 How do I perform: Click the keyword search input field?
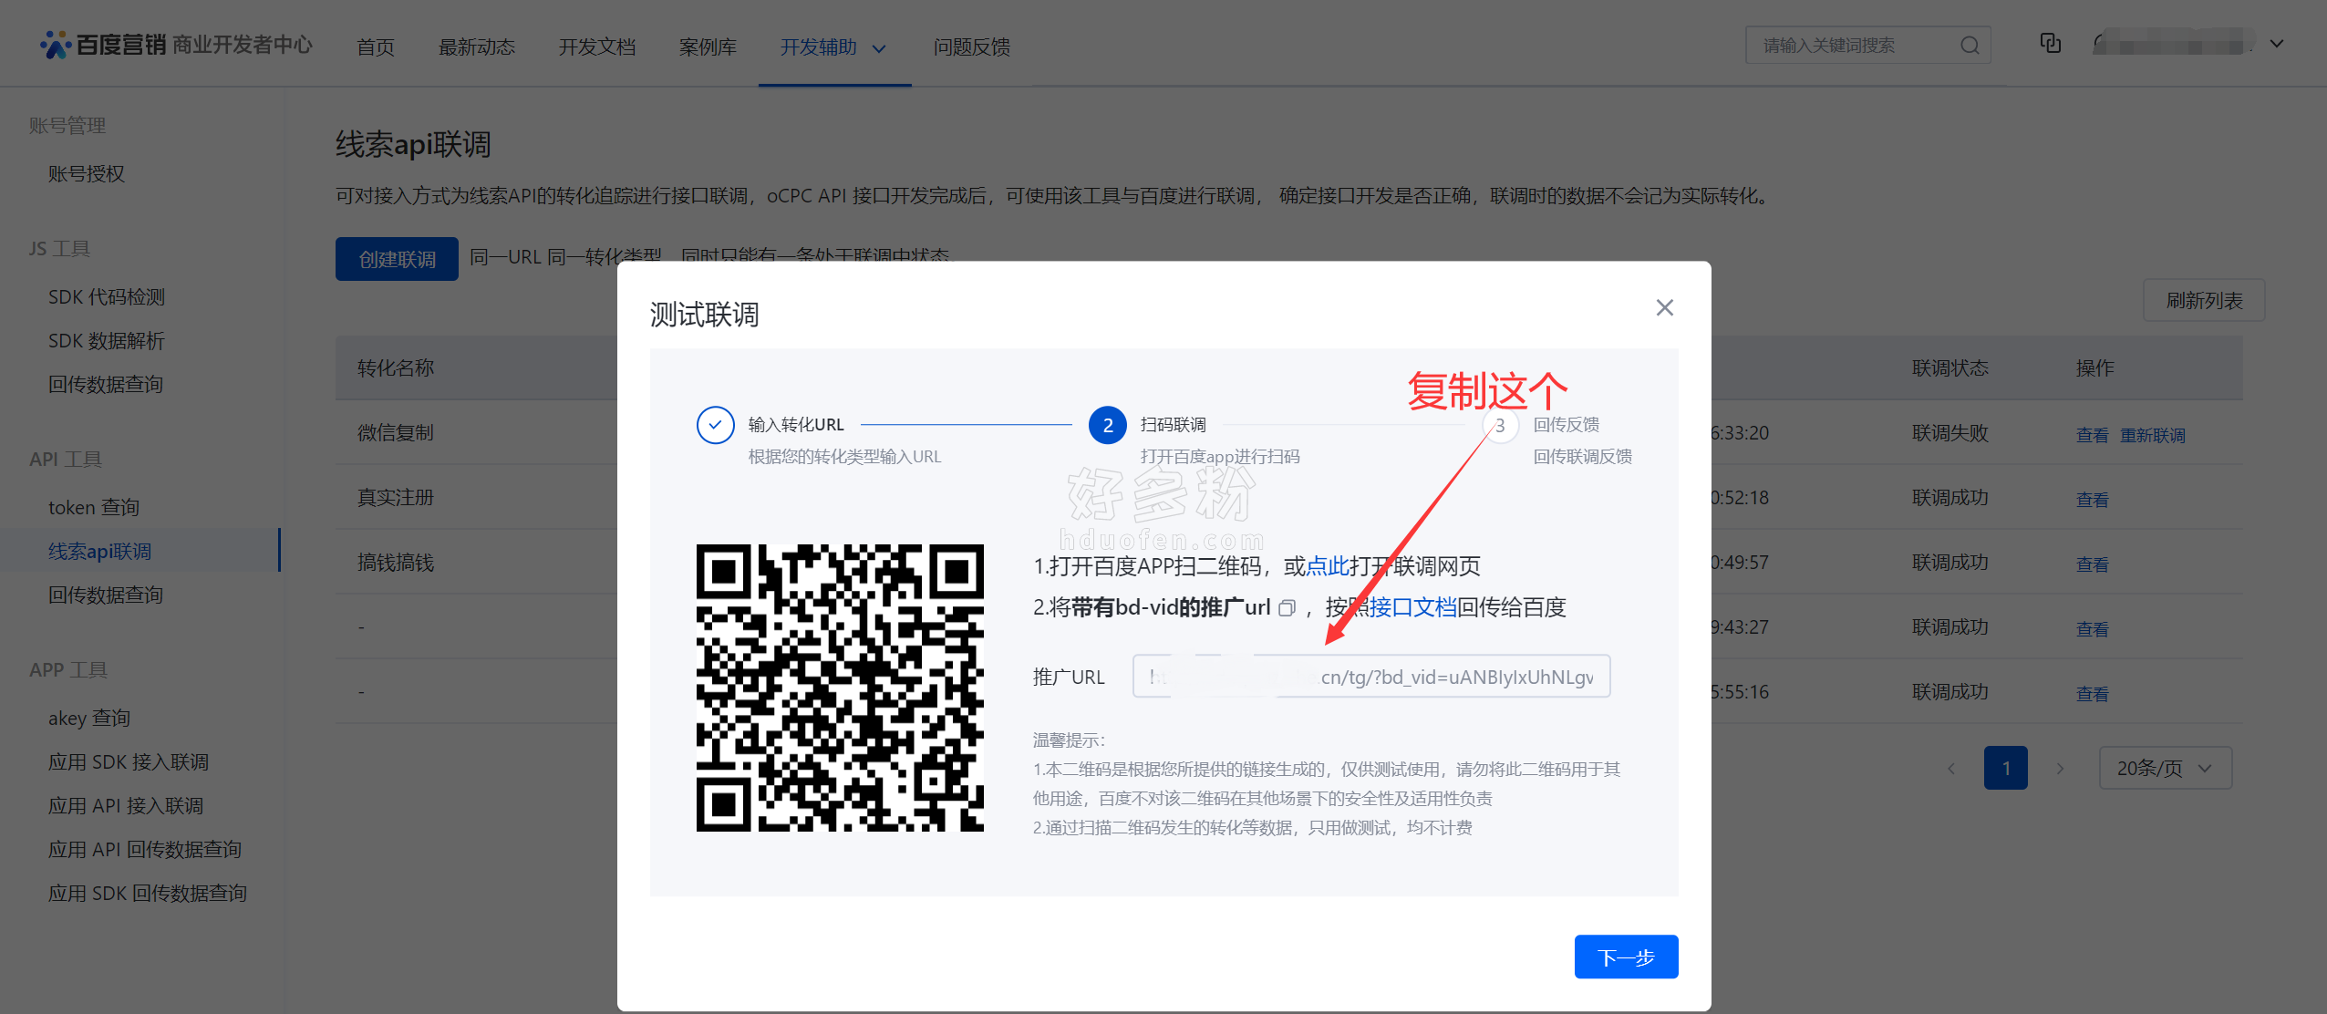click(1867, 46)
